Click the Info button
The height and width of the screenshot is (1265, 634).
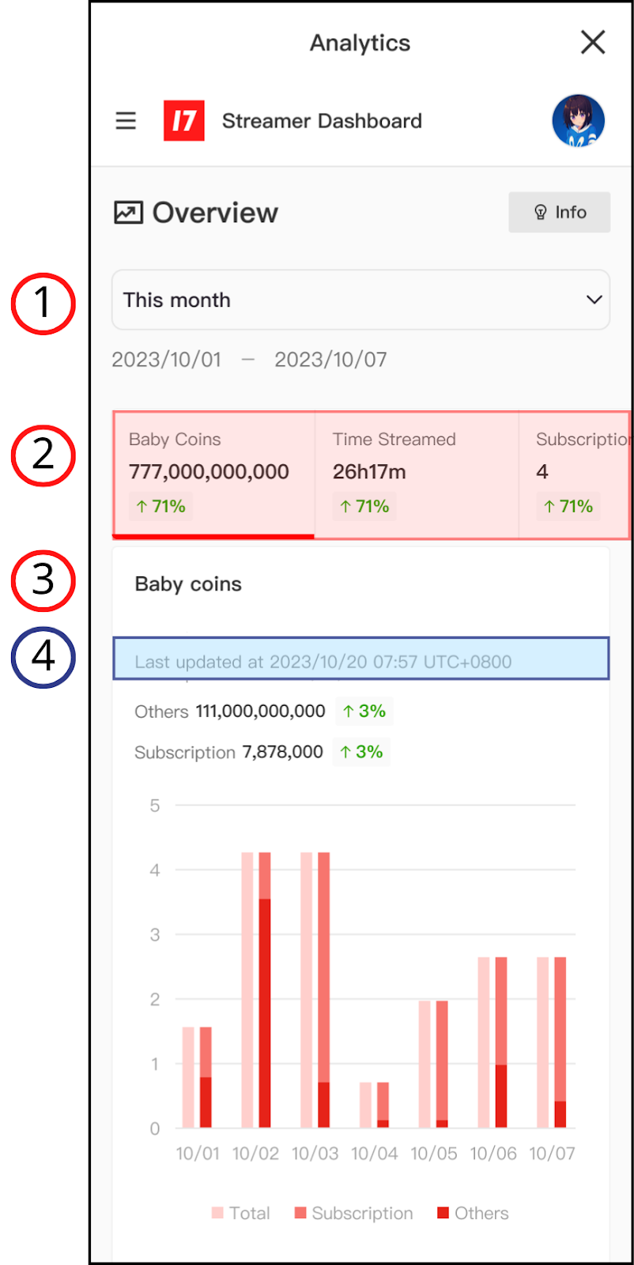560,212
